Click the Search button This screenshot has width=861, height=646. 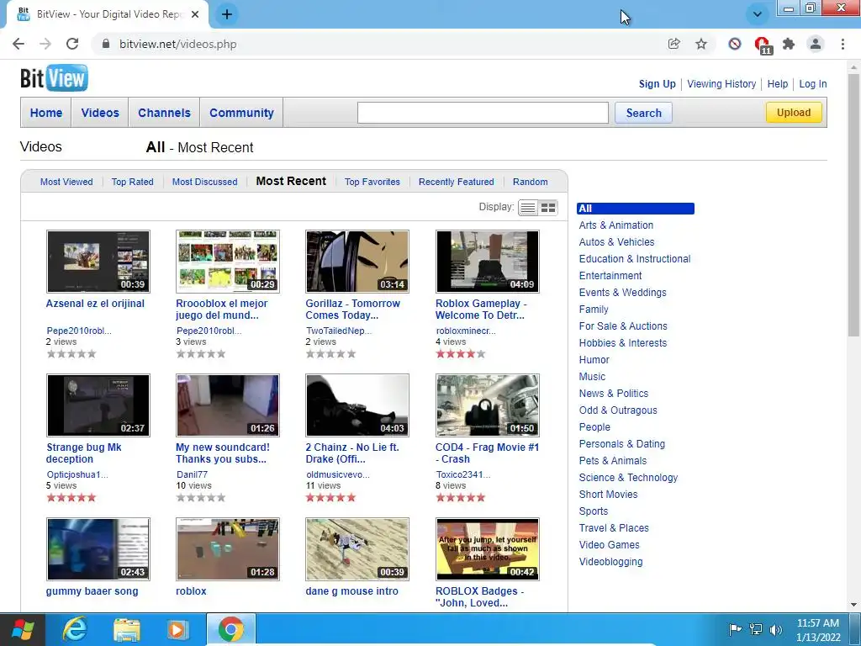(643, 113)
